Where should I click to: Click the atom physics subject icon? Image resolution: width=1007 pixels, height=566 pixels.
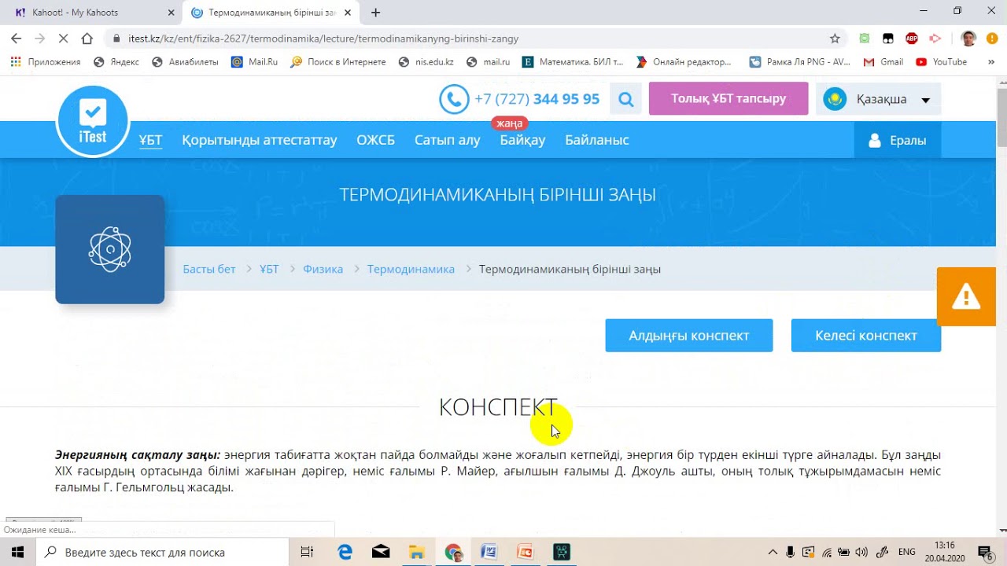click(110, 249)
